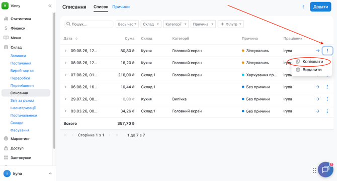
Task: Open the Фільтр add-filter dropdown
Action: point(231,24)
